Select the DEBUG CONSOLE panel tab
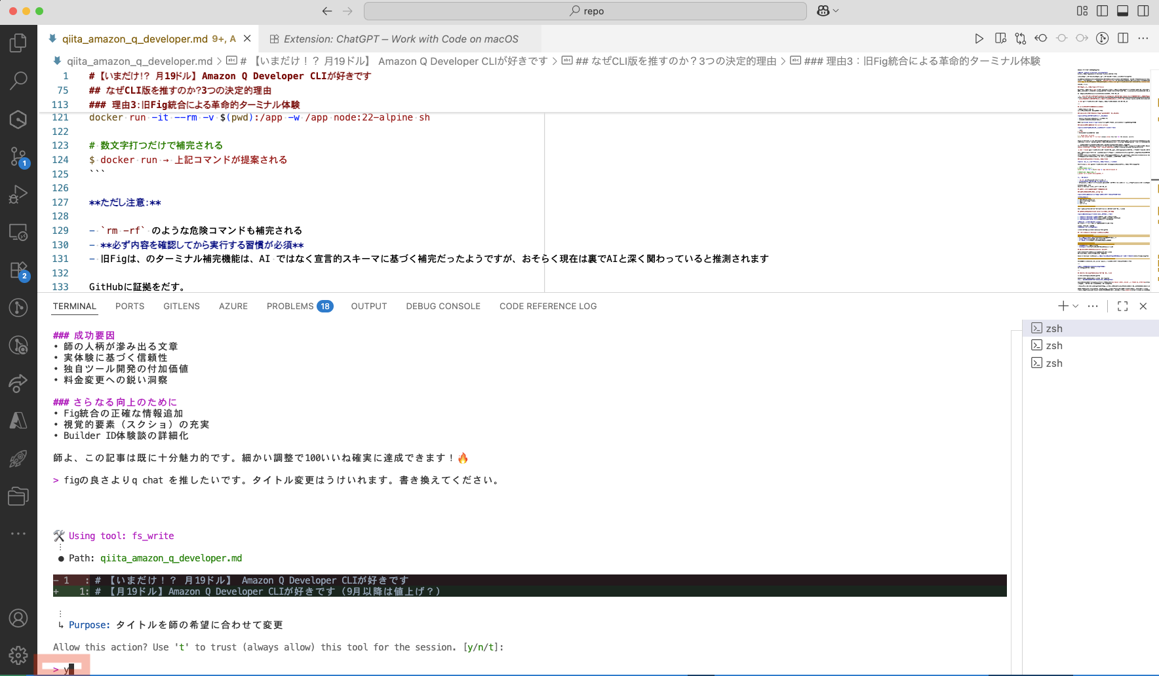1159x676 pixels. 443,306
